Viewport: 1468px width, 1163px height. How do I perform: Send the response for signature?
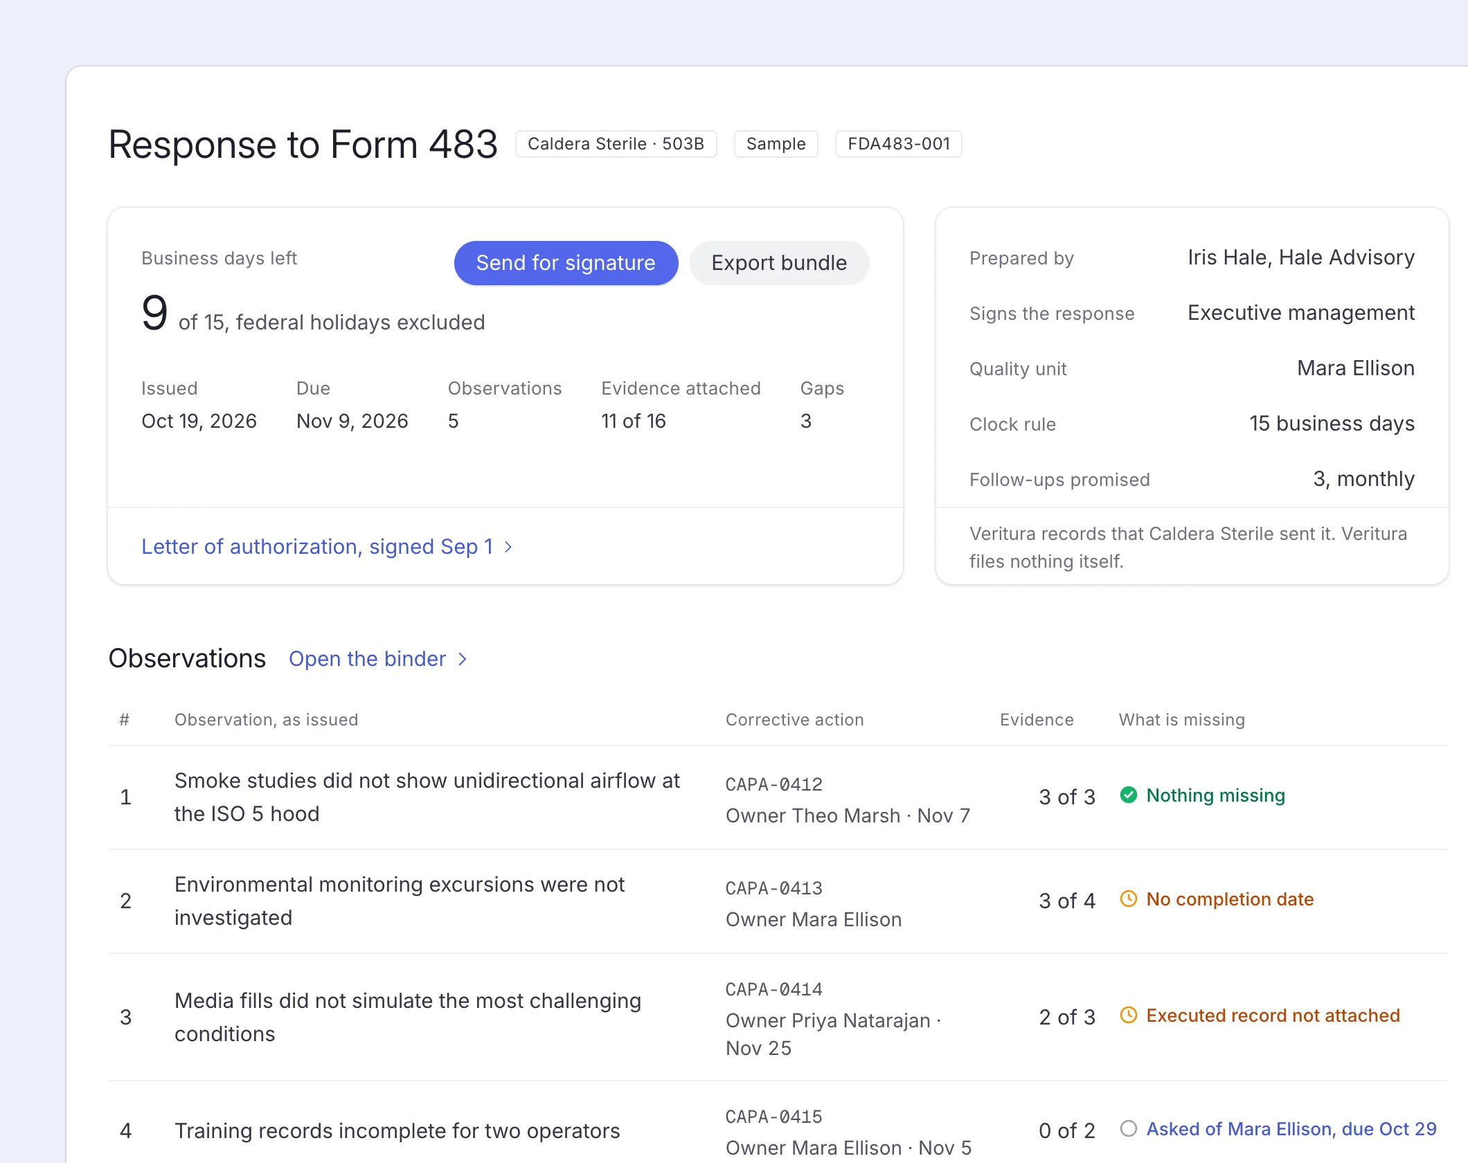566,263
